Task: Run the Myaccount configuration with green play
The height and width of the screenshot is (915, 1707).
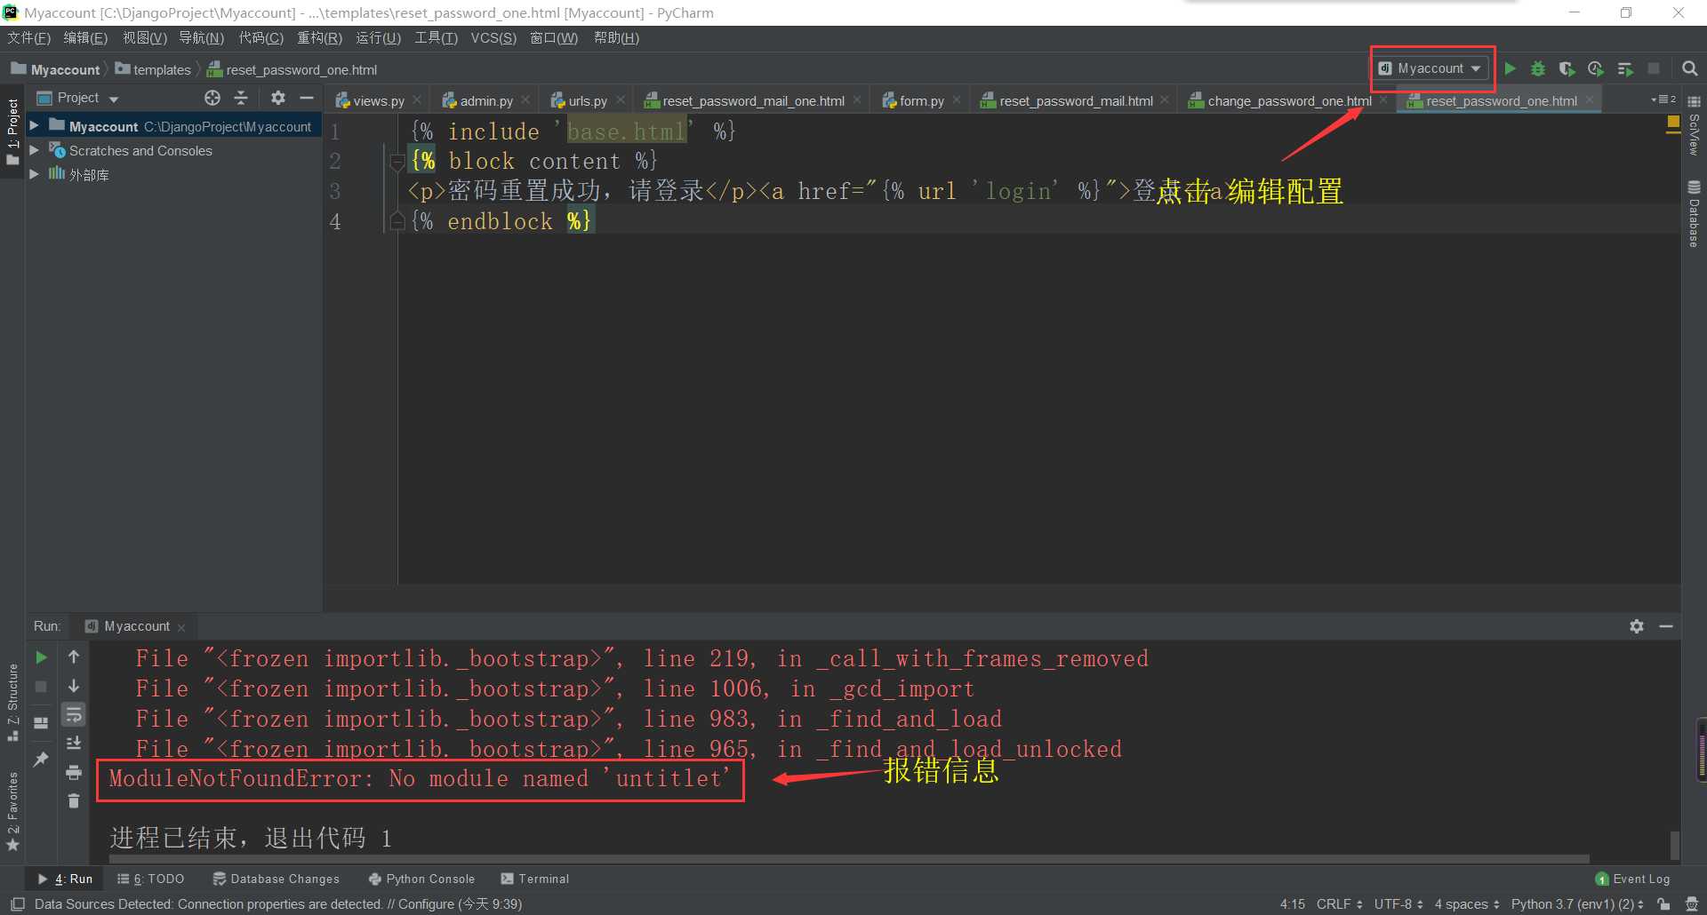Action: (1510, 68)
